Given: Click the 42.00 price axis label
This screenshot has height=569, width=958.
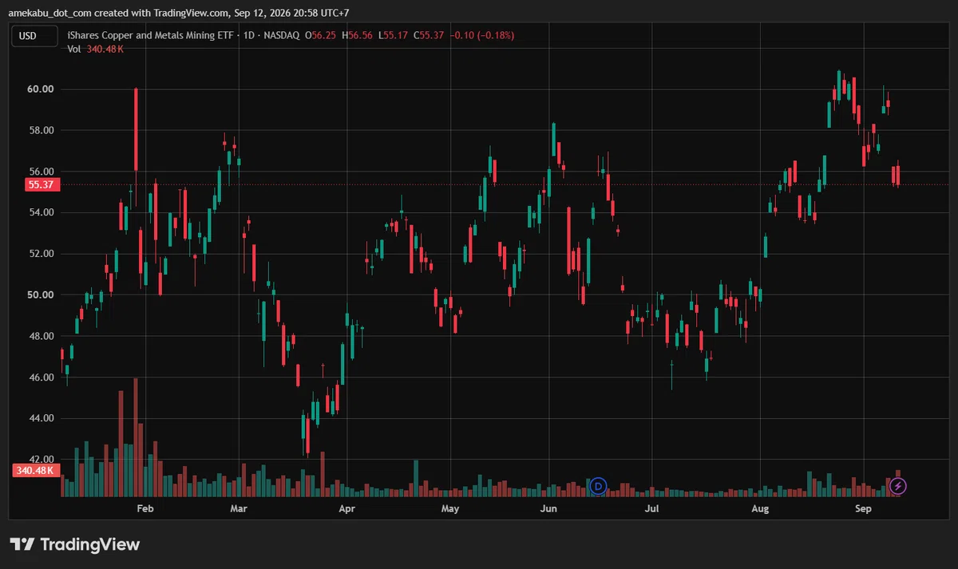Looking at the screenshot, I should click(41, 459).
